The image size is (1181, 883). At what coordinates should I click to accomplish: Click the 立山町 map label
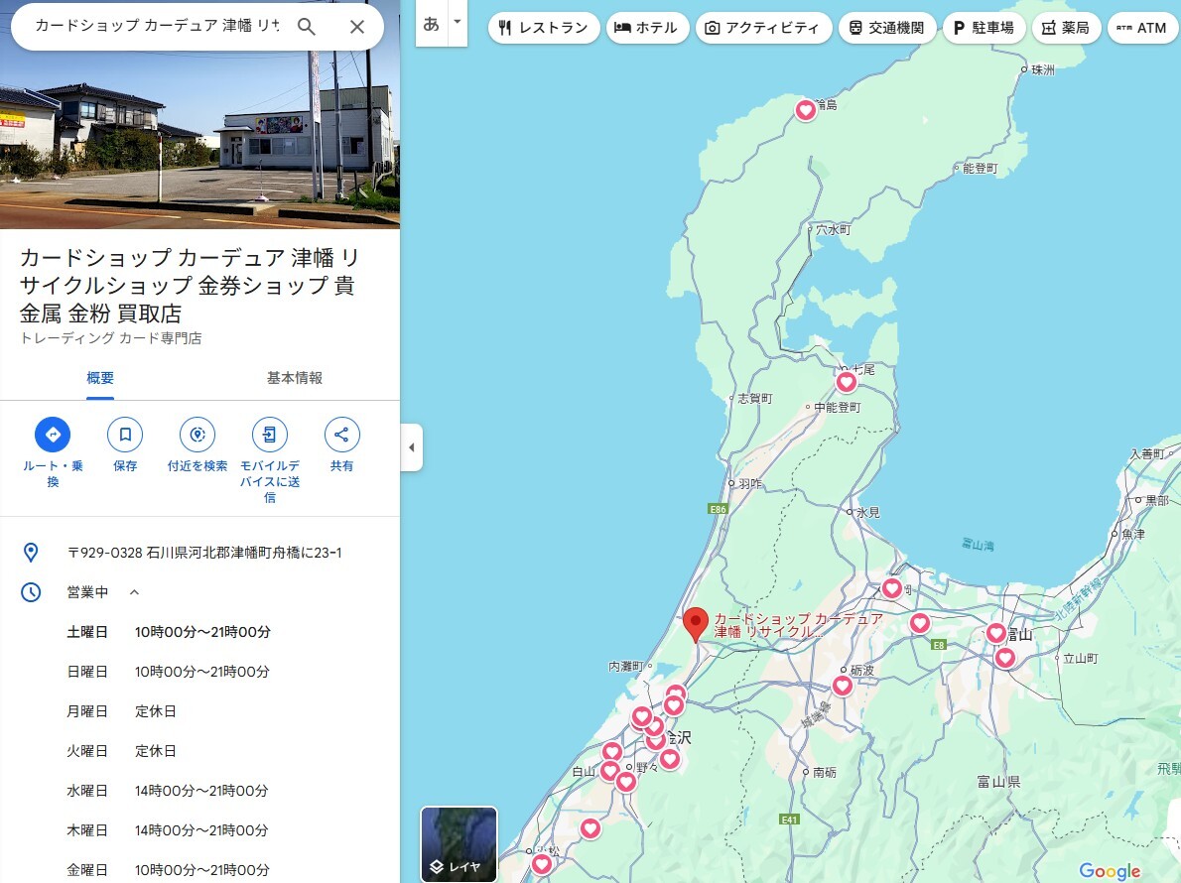tap(1080, 659)
